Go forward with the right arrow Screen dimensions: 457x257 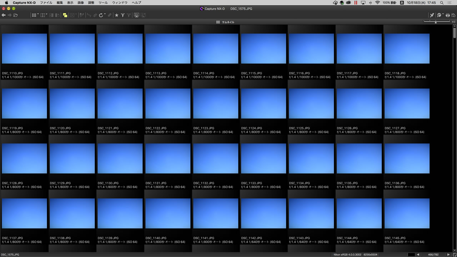pyautogui.click(x=9, y=15)
